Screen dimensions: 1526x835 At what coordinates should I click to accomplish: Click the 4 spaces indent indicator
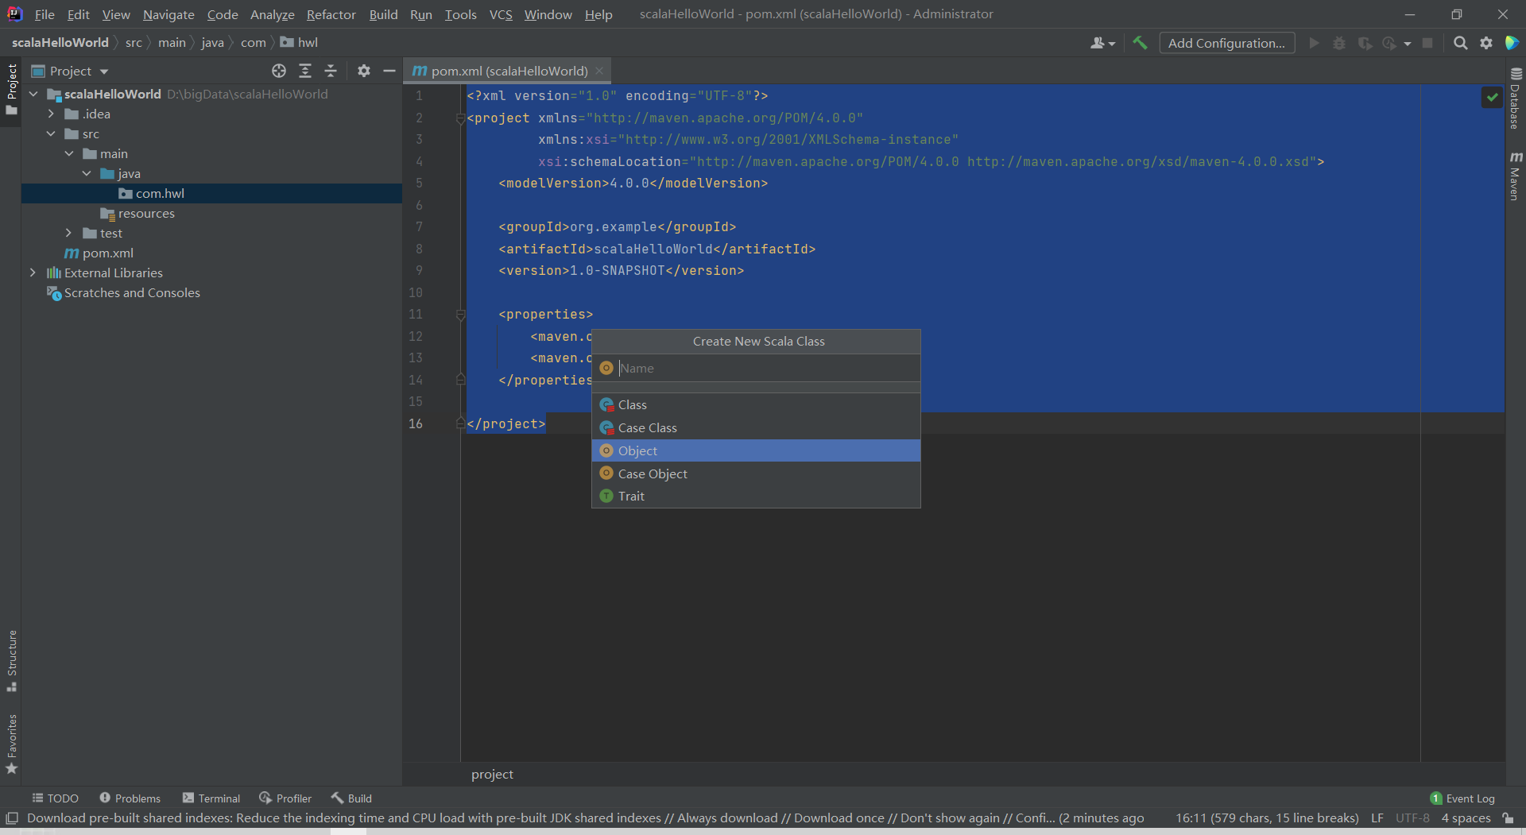click(1466, 818)
